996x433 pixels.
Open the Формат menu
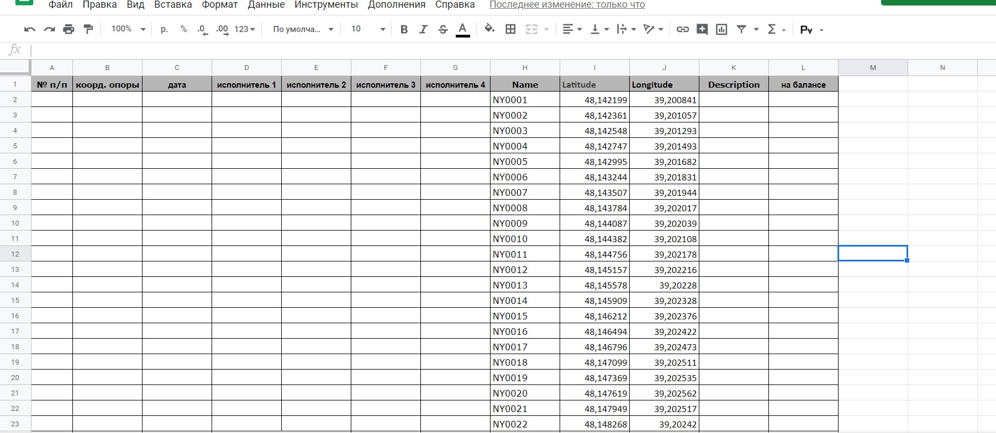point(219,5)
